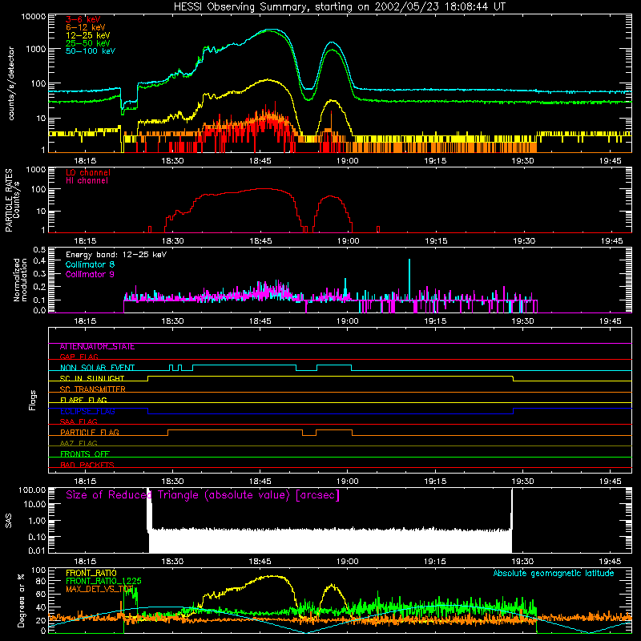This screenshot has width=641, height=641.
Task: Click the '19:30' time label under the SAS panel
Action: pos(523,562)
